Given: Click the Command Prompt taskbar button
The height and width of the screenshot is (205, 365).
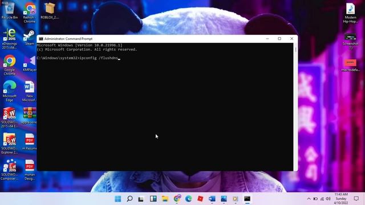Looking at the screenshot, I should click(247, 199).
